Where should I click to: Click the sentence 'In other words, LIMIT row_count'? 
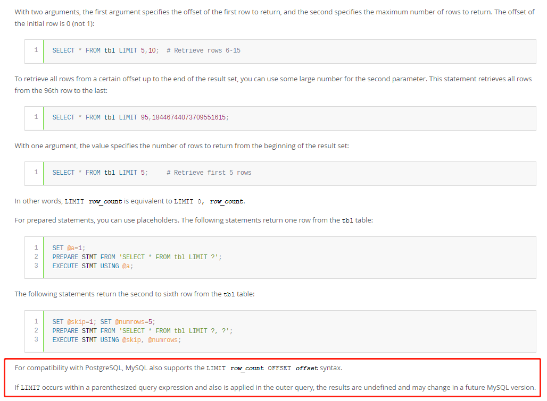(130, 201)
